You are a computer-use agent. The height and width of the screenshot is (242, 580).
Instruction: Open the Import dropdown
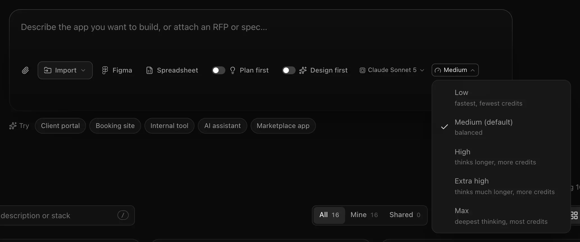click(x=65, y=70)
